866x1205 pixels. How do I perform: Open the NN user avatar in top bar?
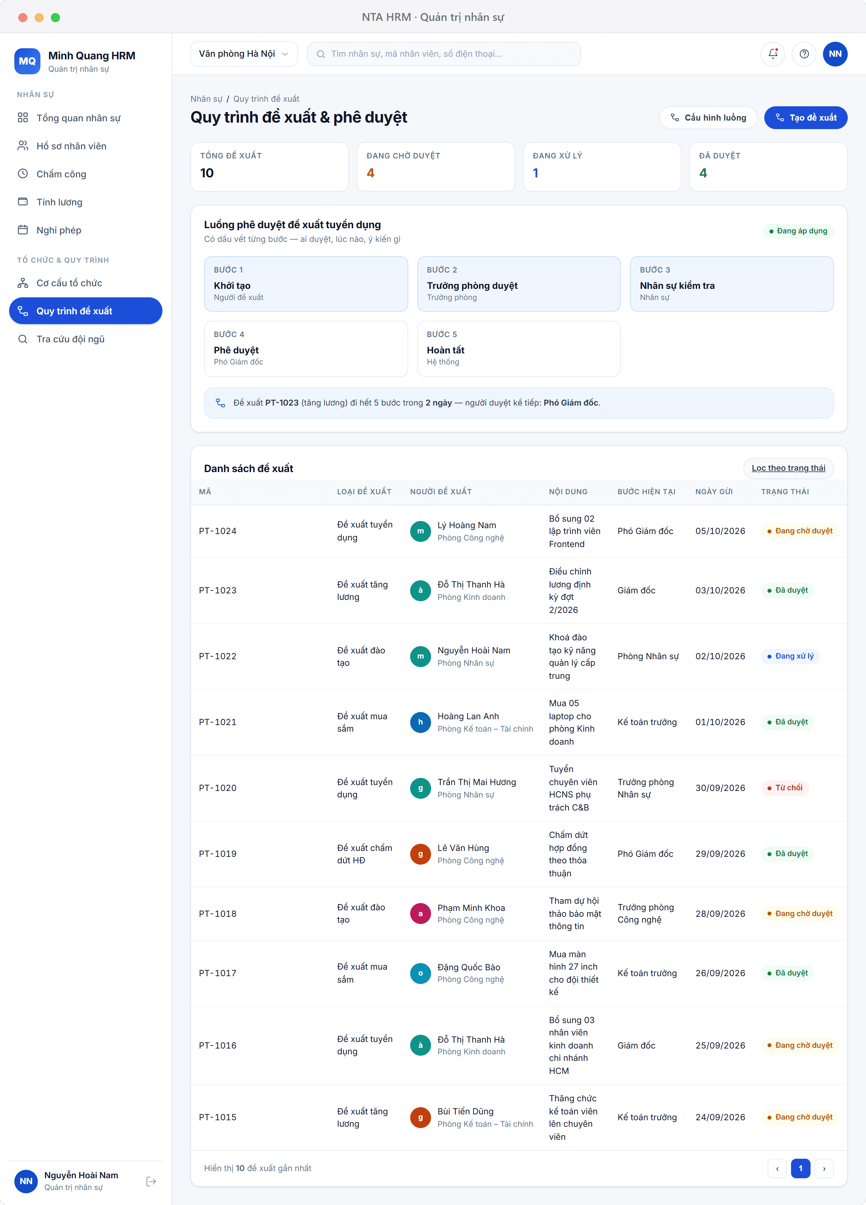pyautogui.click(x=835, y=54)
